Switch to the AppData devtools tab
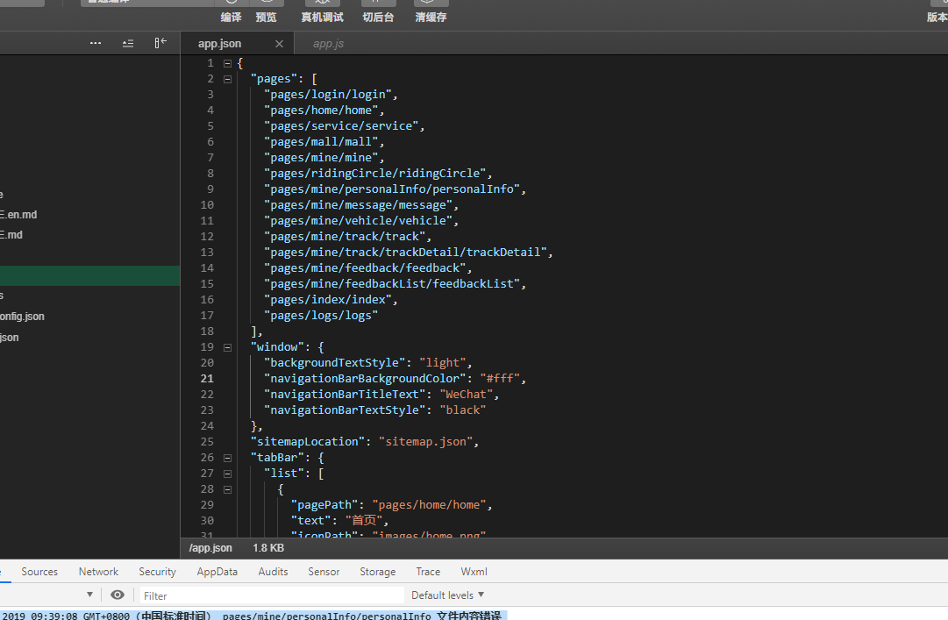Screen dimensions: 948x620 point(217,572)
